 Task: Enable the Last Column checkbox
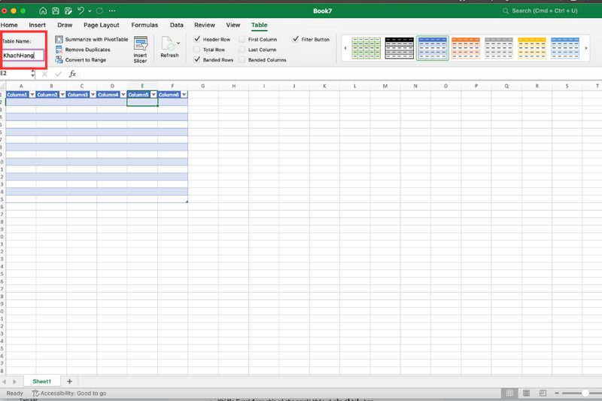pos(242,50)
